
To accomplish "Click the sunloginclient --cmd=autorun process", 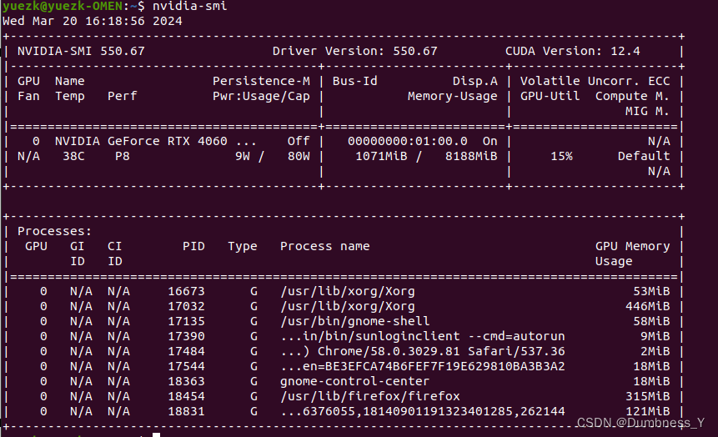I will [x=423, y=336].
